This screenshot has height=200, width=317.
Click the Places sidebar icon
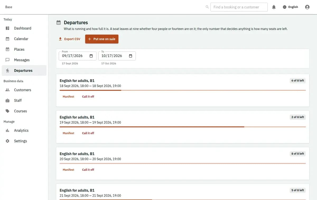tap(8, 49)
